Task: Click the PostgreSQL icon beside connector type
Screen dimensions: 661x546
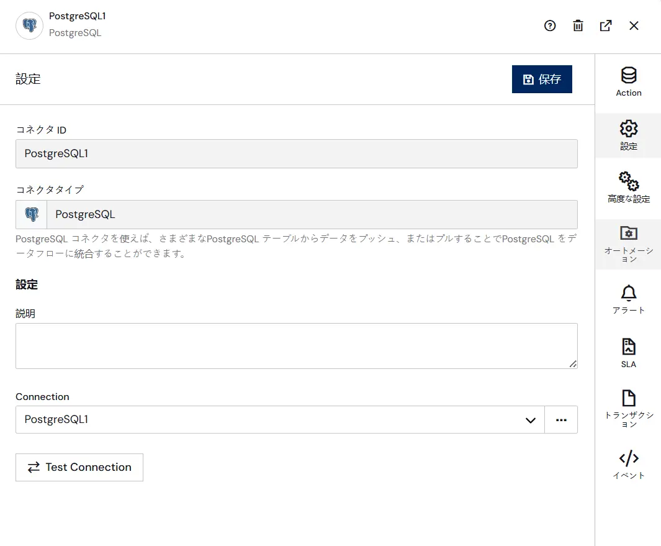Action: coord(32,214)
